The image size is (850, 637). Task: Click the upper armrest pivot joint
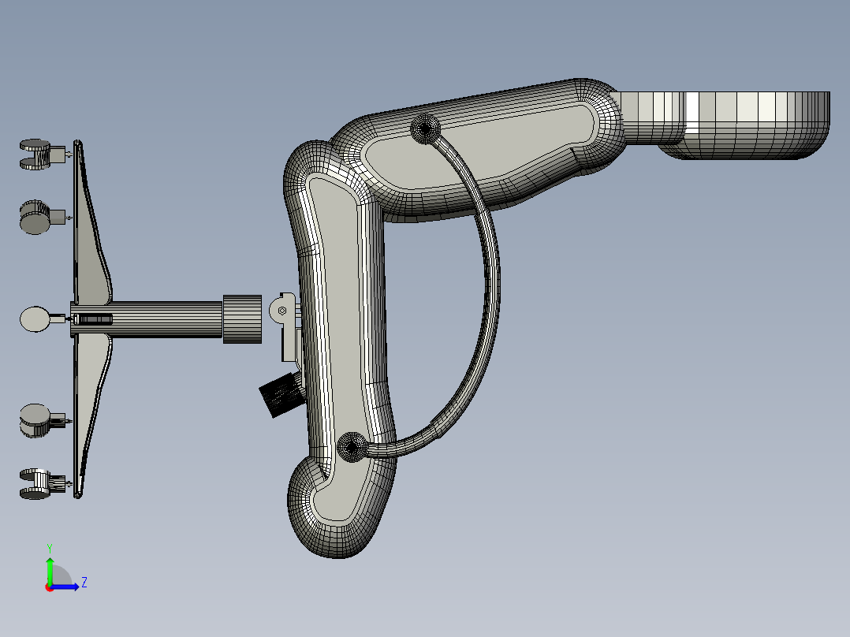[425, 129]
